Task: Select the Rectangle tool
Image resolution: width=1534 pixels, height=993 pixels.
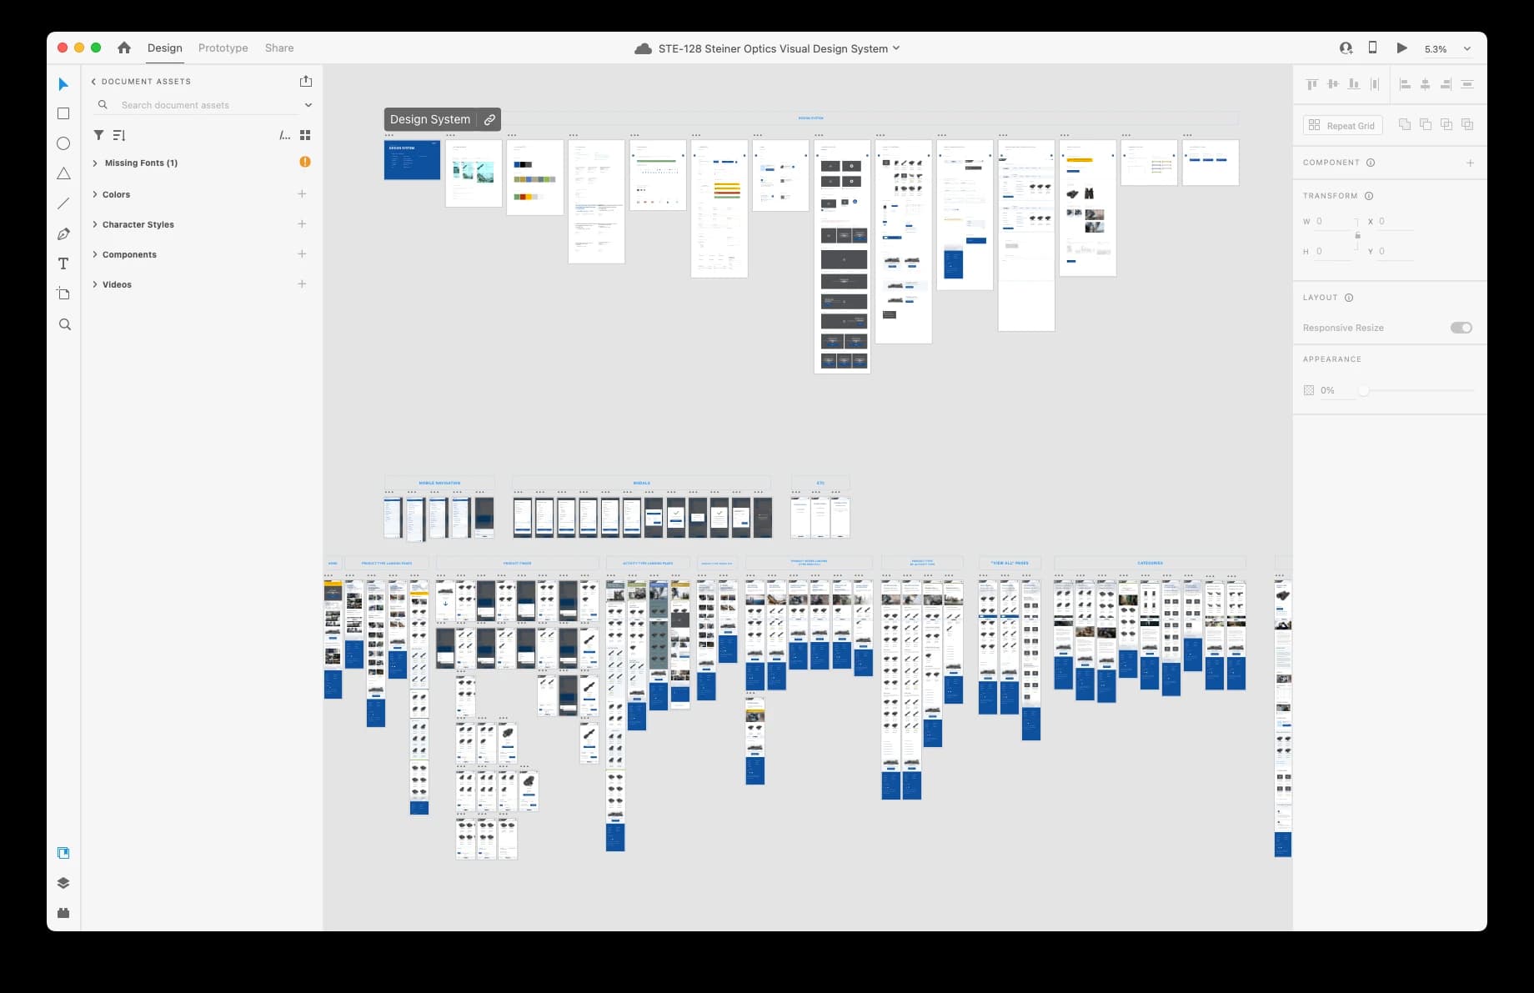Action: [x=63, y=113]
